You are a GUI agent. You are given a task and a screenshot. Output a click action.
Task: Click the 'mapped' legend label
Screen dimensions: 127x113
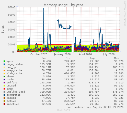pos(11,98)
